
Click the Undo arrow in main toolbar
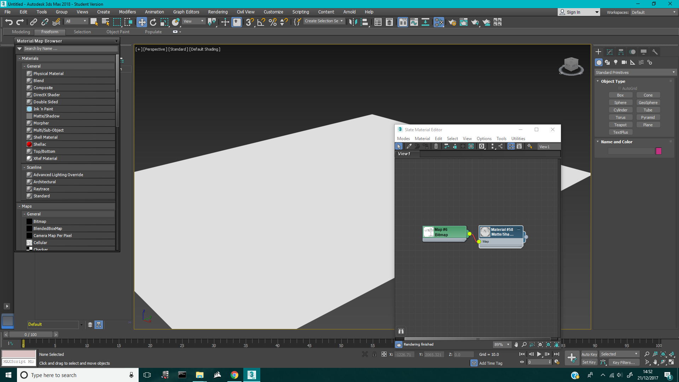coord(9,22)
